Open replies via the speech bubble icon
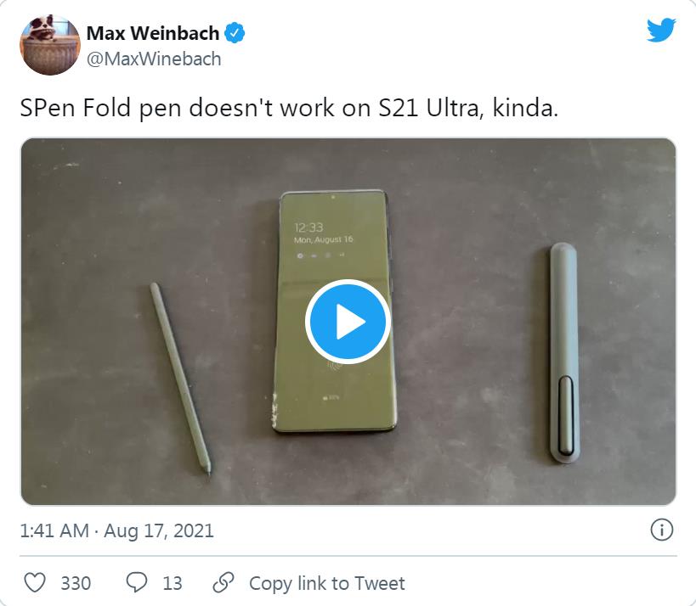696x606 pixels. 137,582
